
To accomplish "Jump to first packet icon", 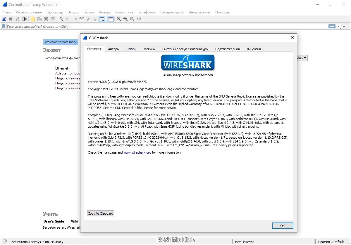I will (x=88, y=19).
